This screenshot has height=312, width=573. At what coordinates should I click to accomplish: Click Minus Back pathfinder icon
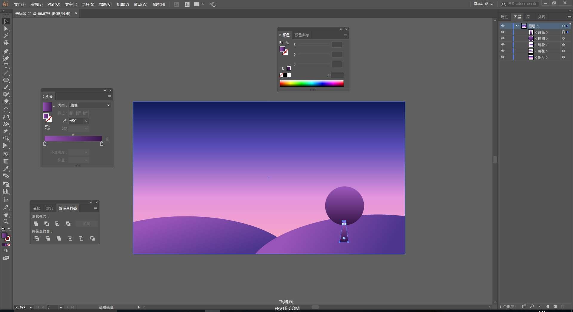(x=93, y=238)
